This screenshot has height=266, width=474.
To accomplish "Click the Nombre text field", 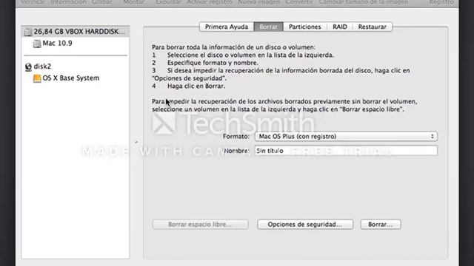I will tap(346, 151).
